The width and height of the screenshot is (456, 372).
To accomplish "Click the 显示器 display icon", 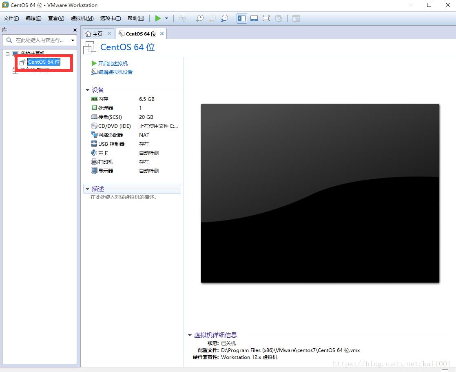I will pos(94,171).
